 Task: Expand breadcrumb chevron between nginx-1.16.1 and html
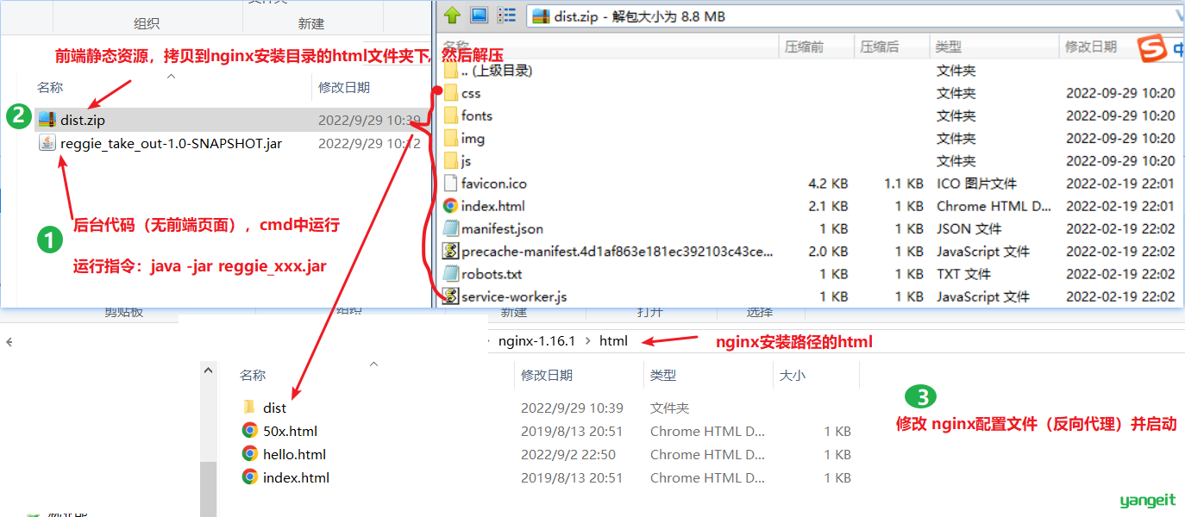pyautogui.click(x=588, y=341)
